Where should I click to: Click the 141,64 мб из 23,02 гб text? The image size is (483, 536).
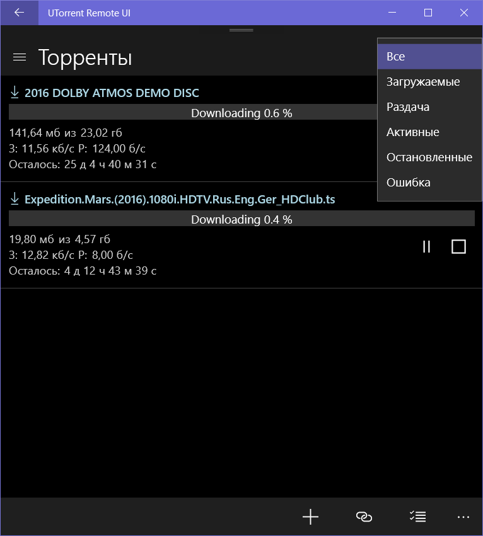tap(66, 133)
